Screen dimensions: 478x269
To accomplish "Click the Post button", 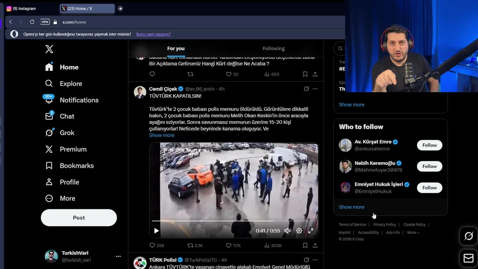I will [x=79, y=217].
